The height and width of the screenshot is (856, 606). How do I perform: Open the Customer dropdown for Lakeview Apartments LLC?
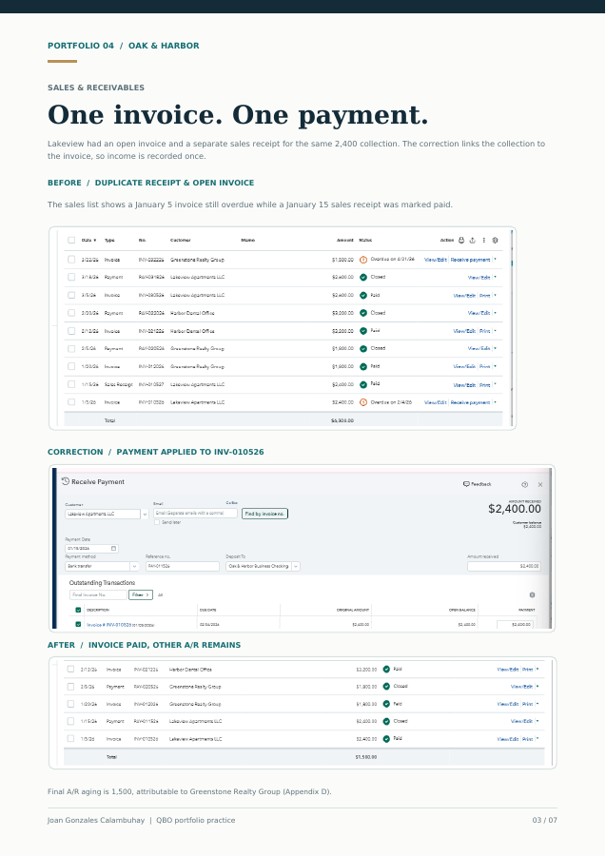click(145, 515)
